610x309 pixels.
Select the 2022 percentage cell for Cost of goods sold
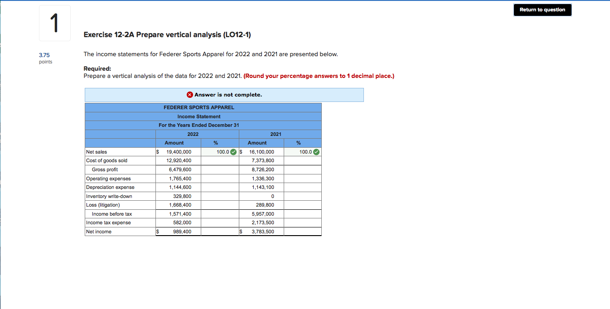[219, 160]
